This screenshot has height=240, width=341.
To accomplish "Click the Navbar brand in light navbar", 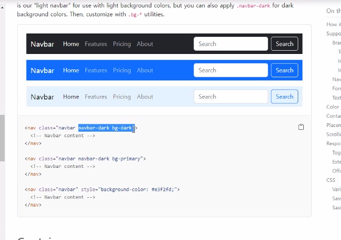I will coord(42,97).
